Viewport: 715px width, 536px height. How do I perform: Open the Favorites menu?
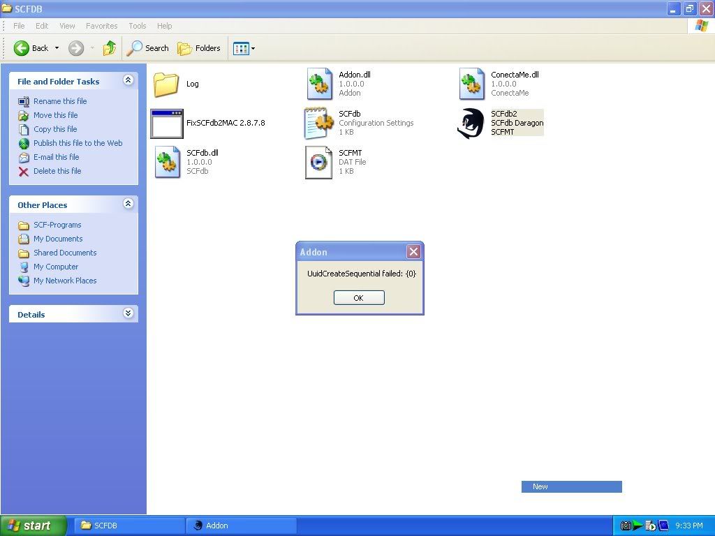pos(102,26)
